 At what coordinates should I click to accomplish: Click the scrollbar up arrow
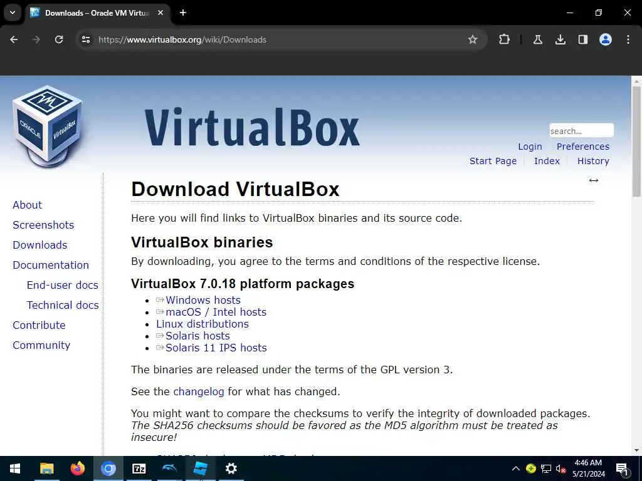coord(636,81)
